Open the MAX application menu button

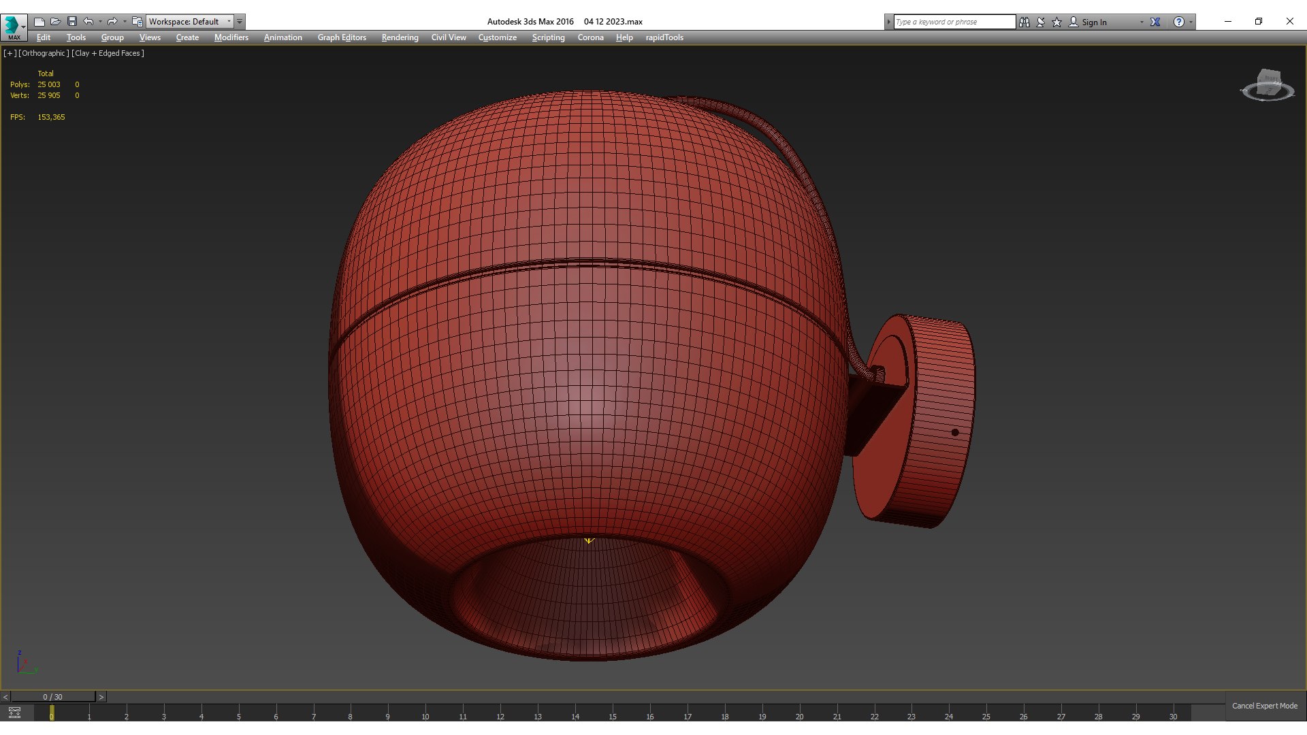pos(14,27)
